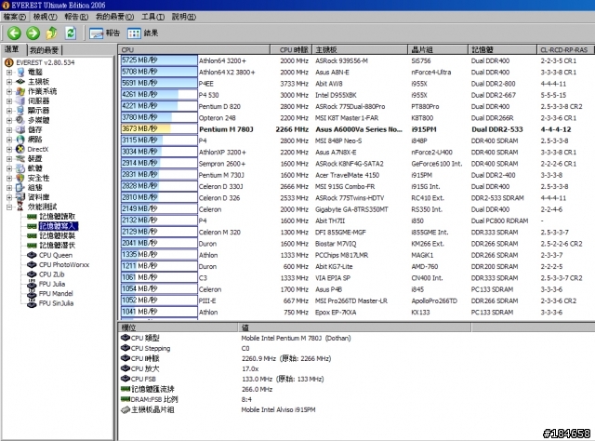Screen dimensions: 595x441
Task: Open the 檢視 menu
Action: (46, 17)
